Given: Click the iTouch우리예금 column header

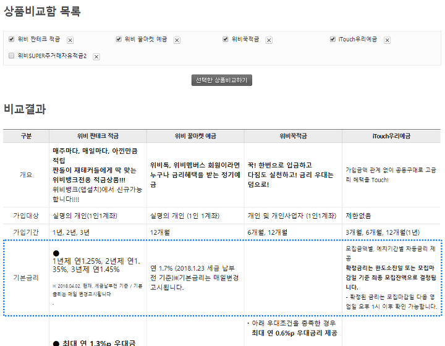Looking at the screenshot, I should click(391, 136).
